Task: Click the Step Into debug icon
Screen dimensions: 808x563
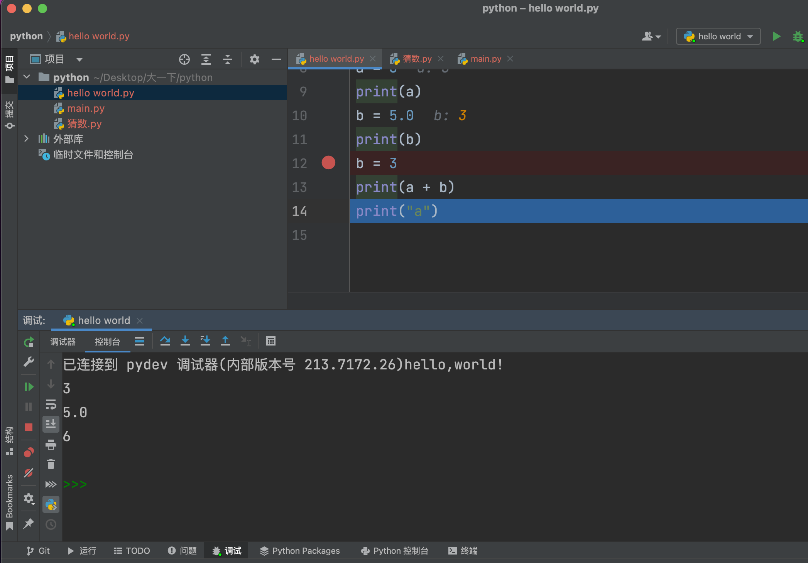Action: 185,341
